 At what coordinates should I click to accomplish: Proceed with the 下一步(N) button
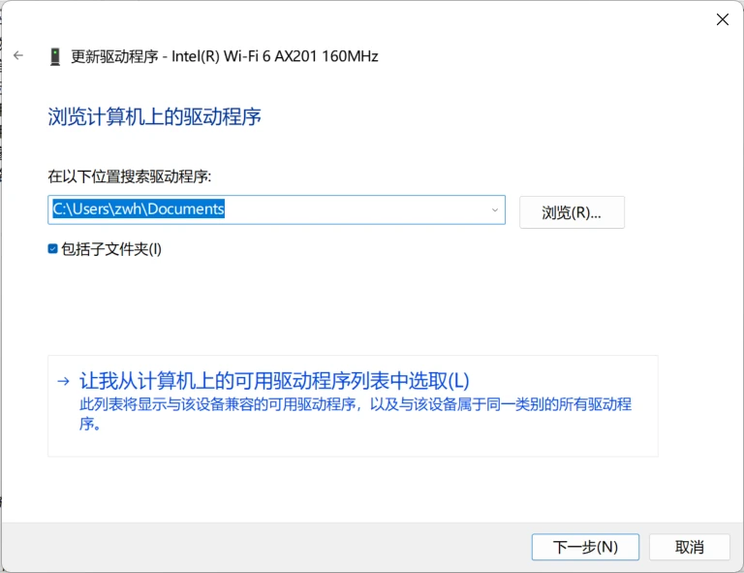585,547
